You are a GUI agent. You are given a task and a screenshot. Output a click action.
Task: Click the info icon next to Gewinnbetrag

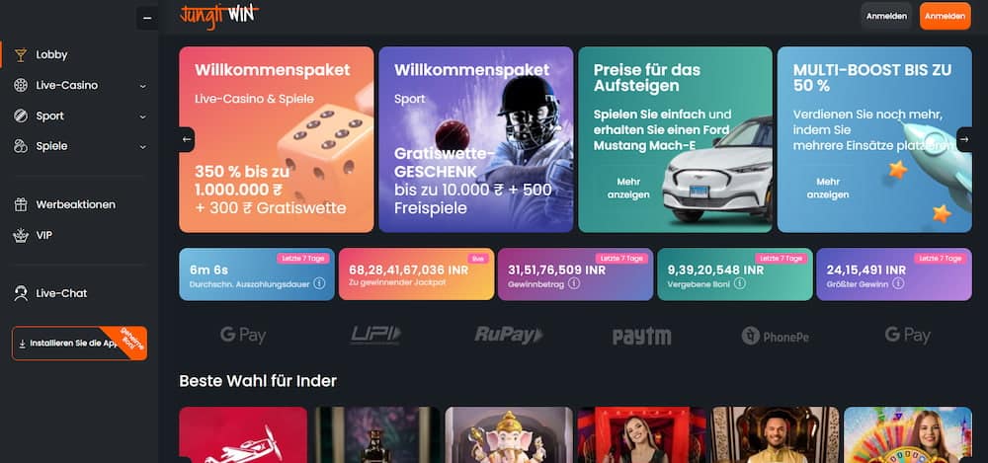click(x=573, y=283)
